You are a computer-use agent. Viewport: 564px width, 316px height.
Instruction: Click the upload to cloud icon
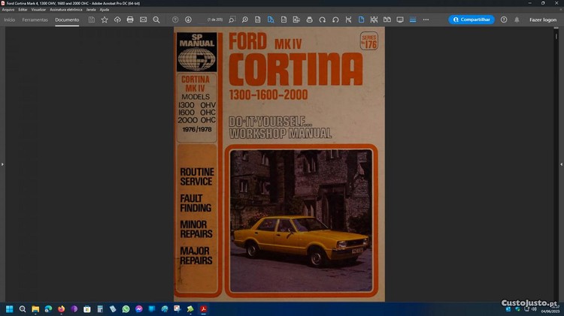(x=117, y=20)
